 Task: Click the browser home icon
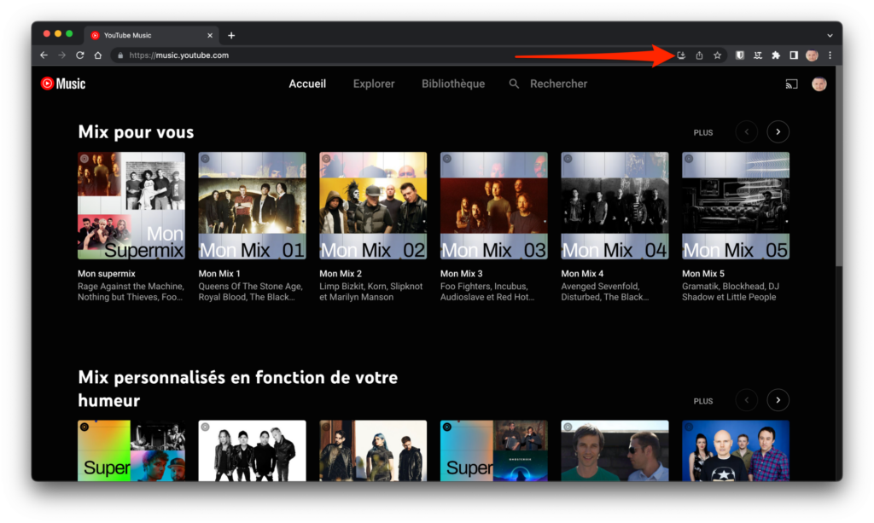pos(98,55)
